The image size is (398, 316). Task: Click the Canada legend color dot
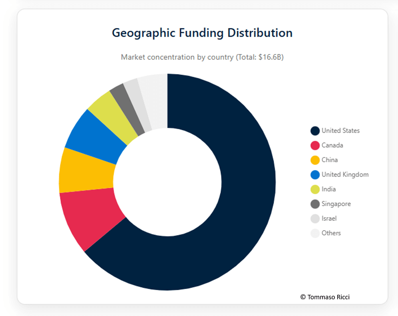tap(315, 145)
